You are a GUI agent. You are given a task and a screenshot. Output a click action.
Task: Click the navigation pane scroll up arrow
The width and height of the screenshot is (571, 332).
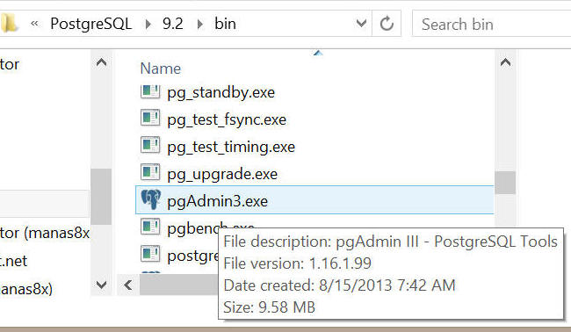101,62
